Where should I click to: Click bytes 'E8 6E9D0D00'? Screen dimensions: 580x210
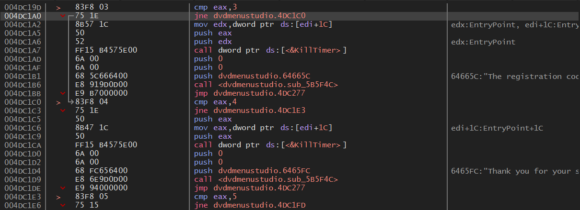(102, 180)
